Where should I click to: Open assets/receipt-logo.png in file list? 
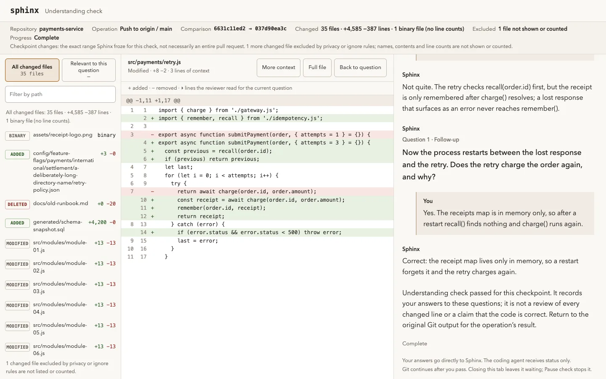(x=60, y=135)
